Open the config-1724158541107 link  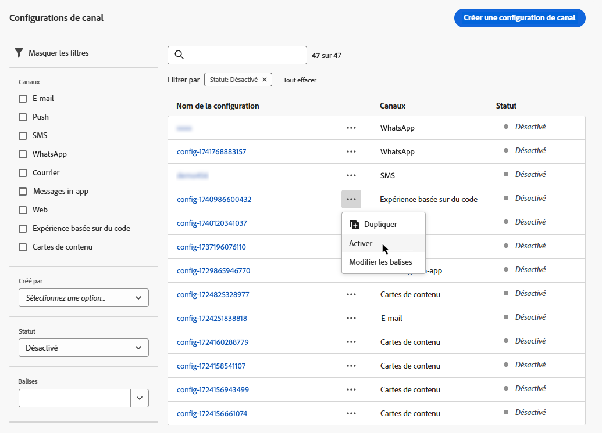point(211,366)
